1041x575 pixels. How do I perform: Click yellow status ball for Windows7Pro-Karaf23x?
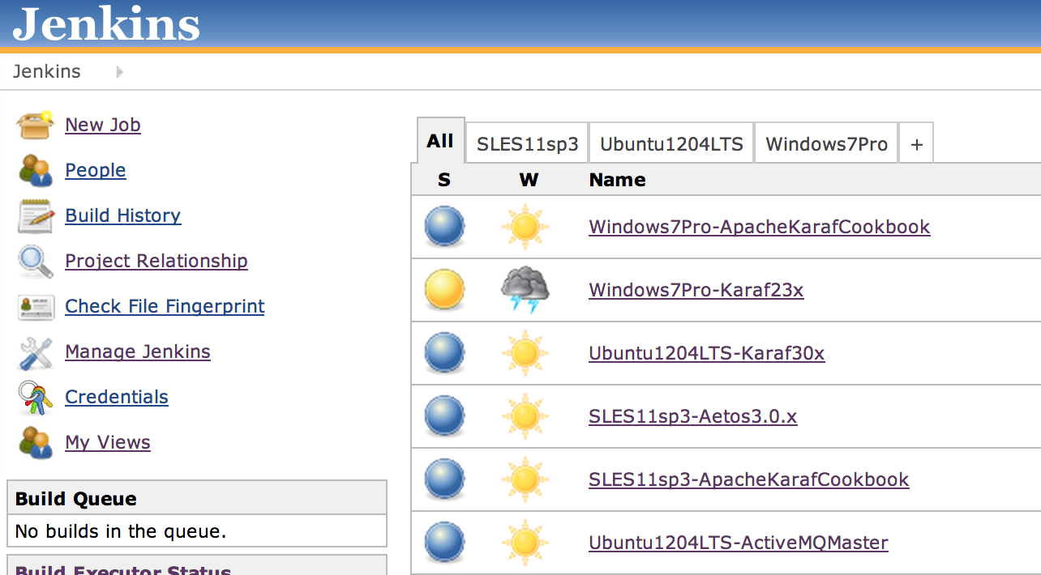click(444, 290)
